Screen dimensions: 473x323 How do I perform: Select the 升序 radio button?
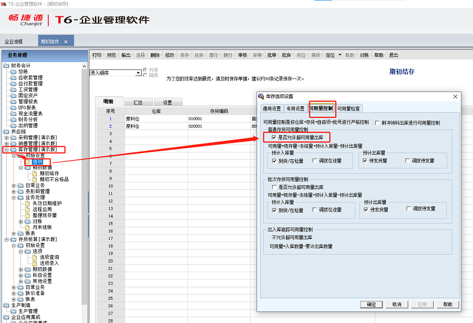[x=145, y=70]
